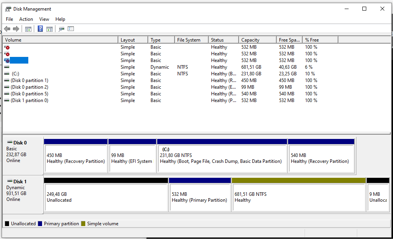
Task: Select the (C:) volume name in the list
Action: tap(15, 73)
